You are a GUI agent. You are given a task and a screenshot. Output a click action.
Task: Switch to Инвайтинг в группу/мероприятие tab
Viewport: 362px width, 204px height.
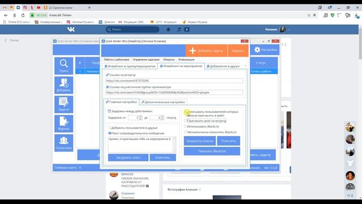130,66
